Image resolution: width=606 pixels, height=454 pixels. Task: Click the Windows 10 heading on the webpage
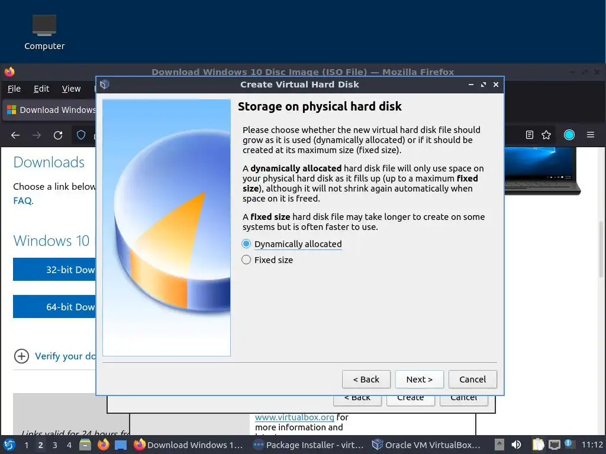pos(51,241)
